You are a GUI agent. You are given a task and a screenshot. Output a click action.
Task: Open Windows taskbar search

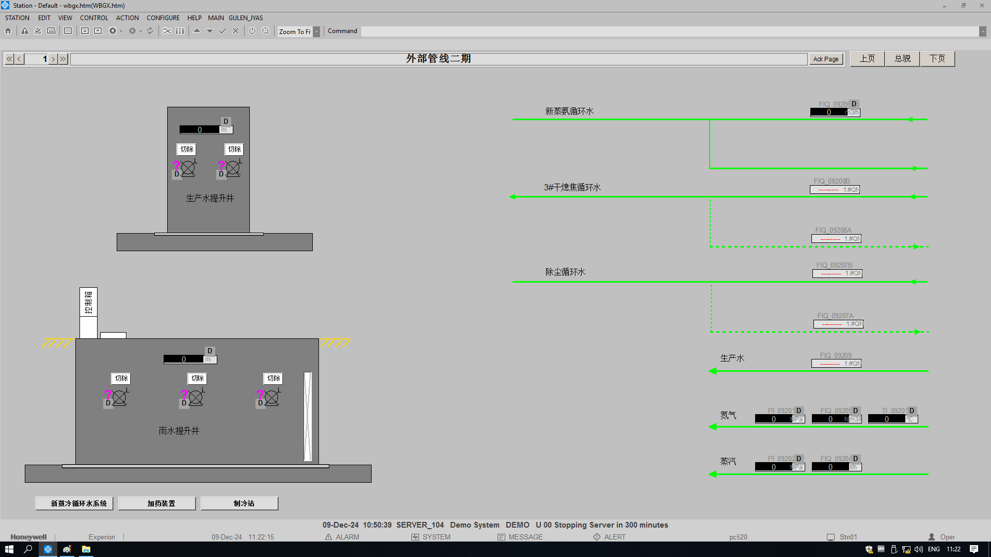tap(28, 549)
